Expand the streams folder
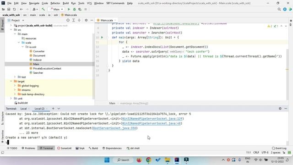Screen dimensions: 293x165 pyautogui.click(x=15, y=90)
